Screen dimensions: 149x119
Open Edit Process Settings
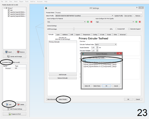[14, 109]
